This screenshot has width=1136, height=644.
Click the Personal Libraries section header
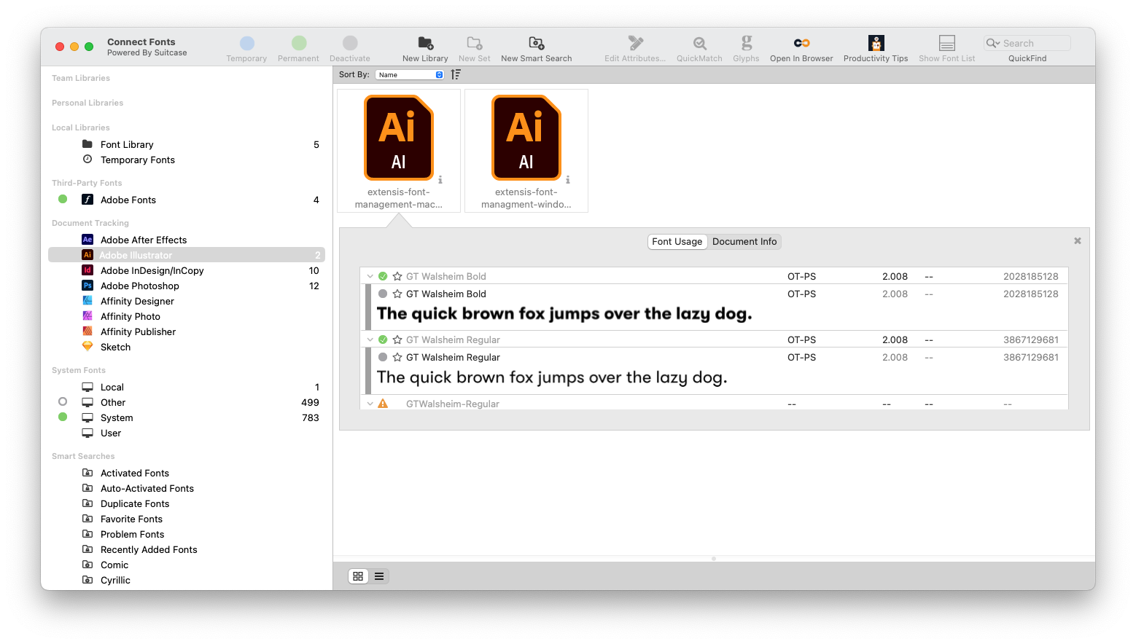pyautogui.click(x=87, y=103)
